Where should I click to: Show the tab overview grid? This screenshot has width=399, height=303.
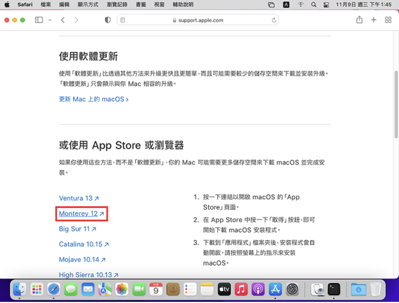[x=388, y=20]
